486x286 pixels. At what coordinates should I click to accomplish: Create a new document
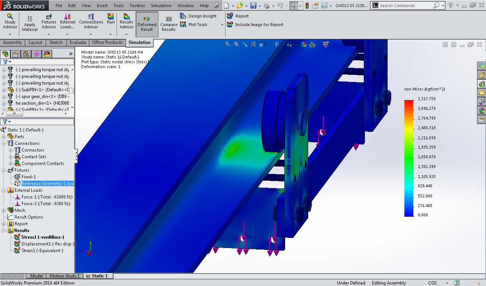pos(227,6)
